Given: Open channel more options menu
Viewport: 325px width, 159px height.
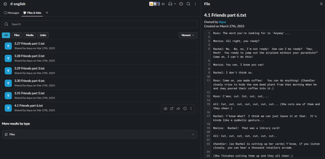Looking at the screenshot, I should 195,4.
